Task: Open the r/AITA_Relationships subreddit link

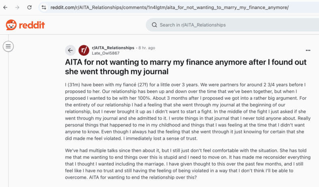Action: click(113, 48)
